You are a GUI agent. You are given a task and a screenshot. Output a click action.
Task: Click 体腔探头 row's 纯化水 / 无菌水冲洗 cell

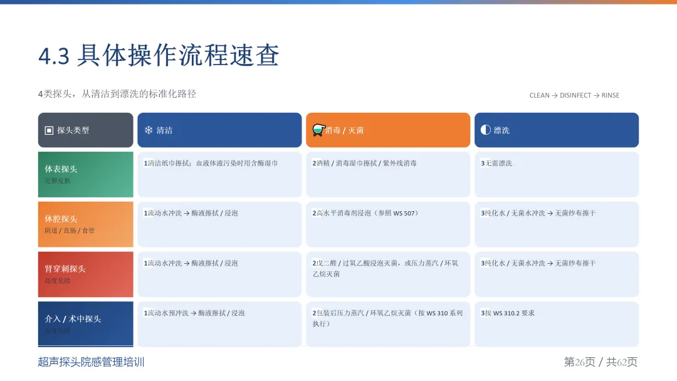pyautogui.click(x=557, y=224)
